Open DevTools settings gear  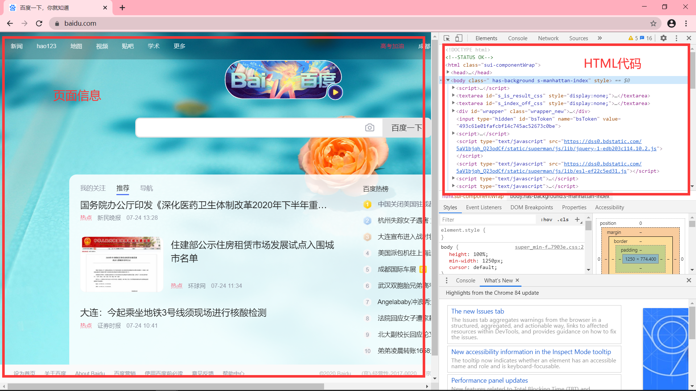(x=663, y=38)
